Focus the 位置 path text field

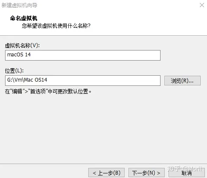point(83,80)
